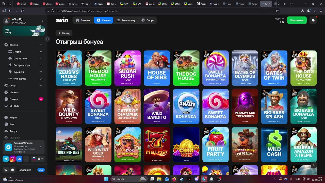
Task: Expand the Спорт sidebar section
Action: [x=41, y=86]
